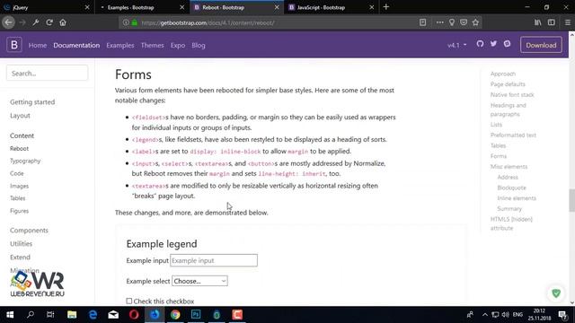Reload the page with the refresh icon

tap(49, 22)
